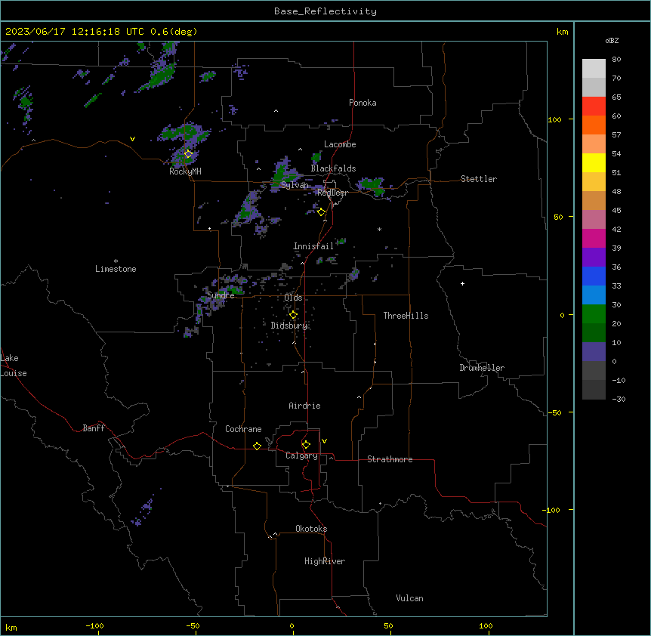Click the yellow diamond marker above Calgary label

tap(306, 445)
